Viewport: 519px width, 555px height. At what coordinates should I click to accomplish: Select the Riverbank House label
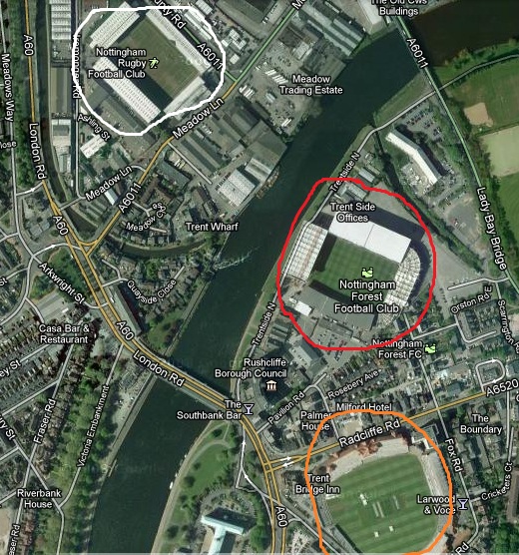(x=39, y=498)
